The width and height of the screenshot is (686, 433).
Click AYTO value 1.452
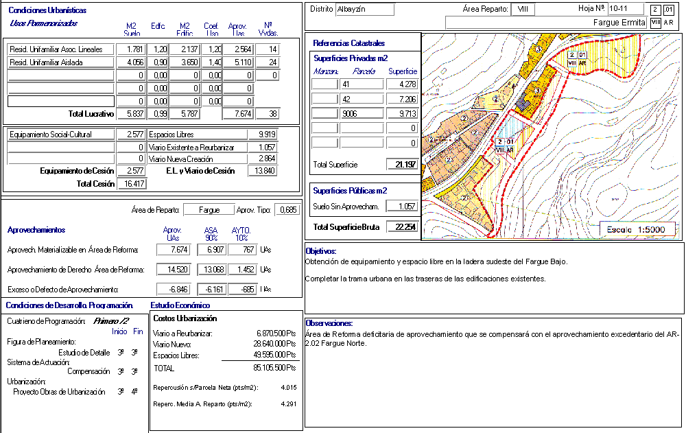[242, 270]
